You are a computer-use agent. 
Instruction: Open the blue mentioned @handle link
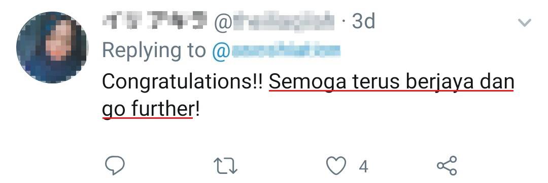[276, 51]
